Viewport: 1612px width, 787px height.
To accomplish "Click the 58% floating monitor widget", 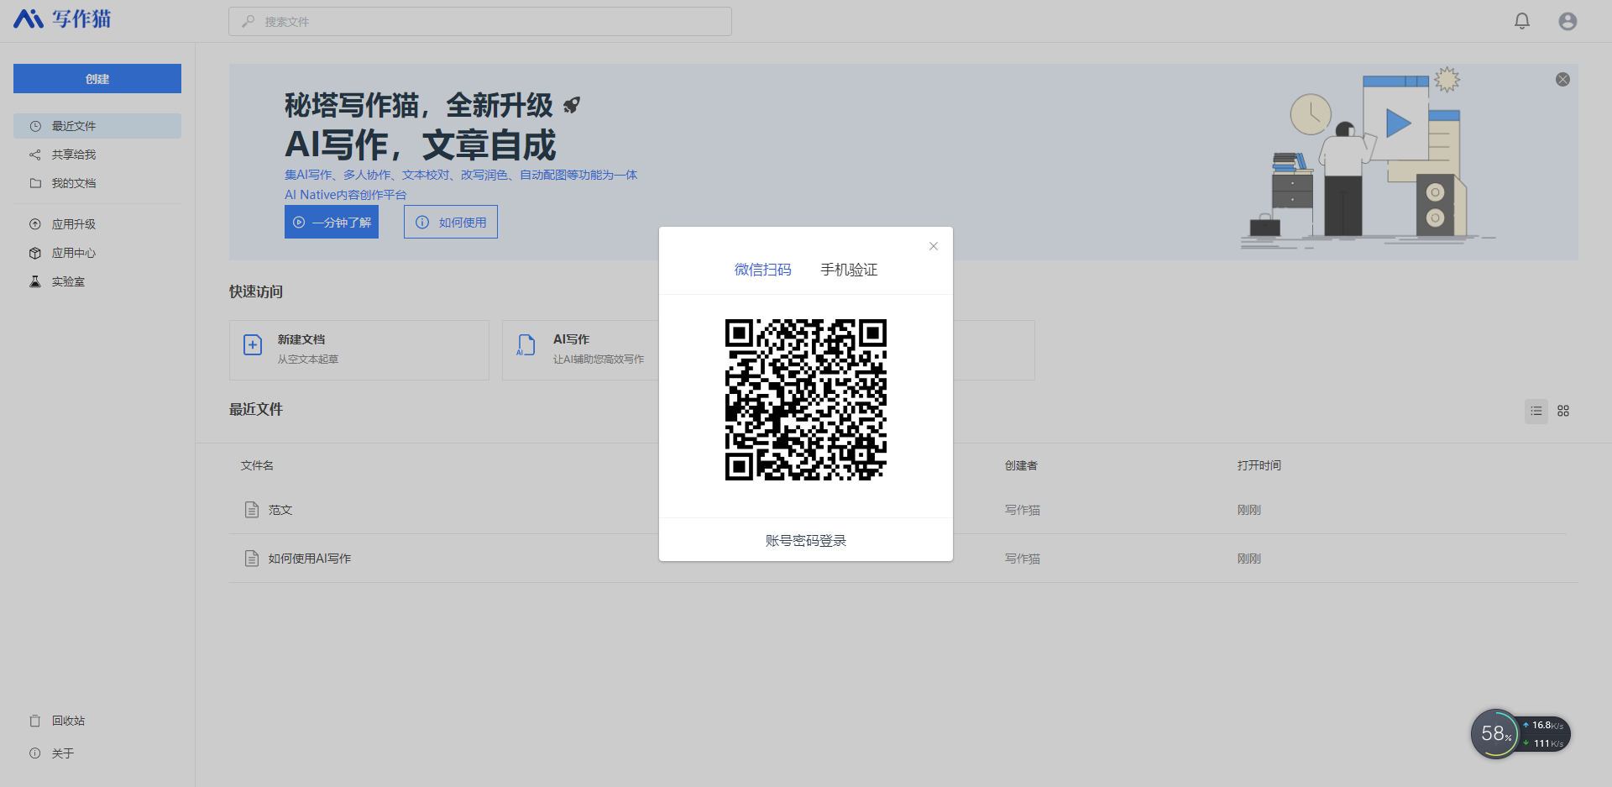I will click(x=1495, y=734).
